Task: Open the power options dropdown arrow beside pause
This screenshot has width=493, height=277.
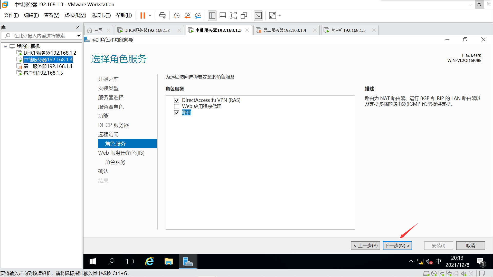Action: coord(150,16)
